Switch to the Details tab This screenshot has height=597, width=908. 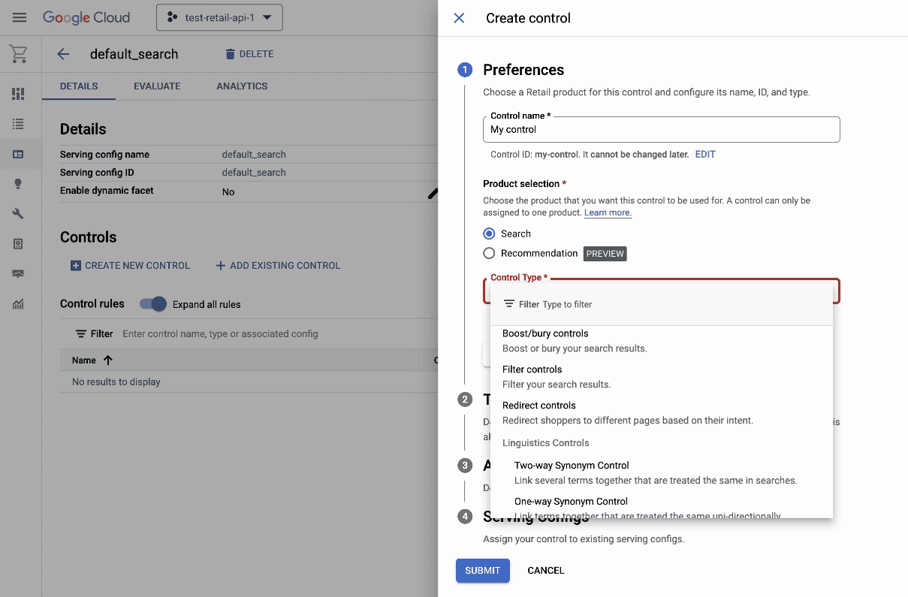79,86
